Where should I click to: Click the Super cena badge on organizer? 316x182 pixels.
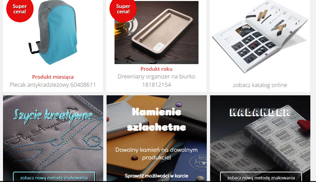click(x=123, y=9)
